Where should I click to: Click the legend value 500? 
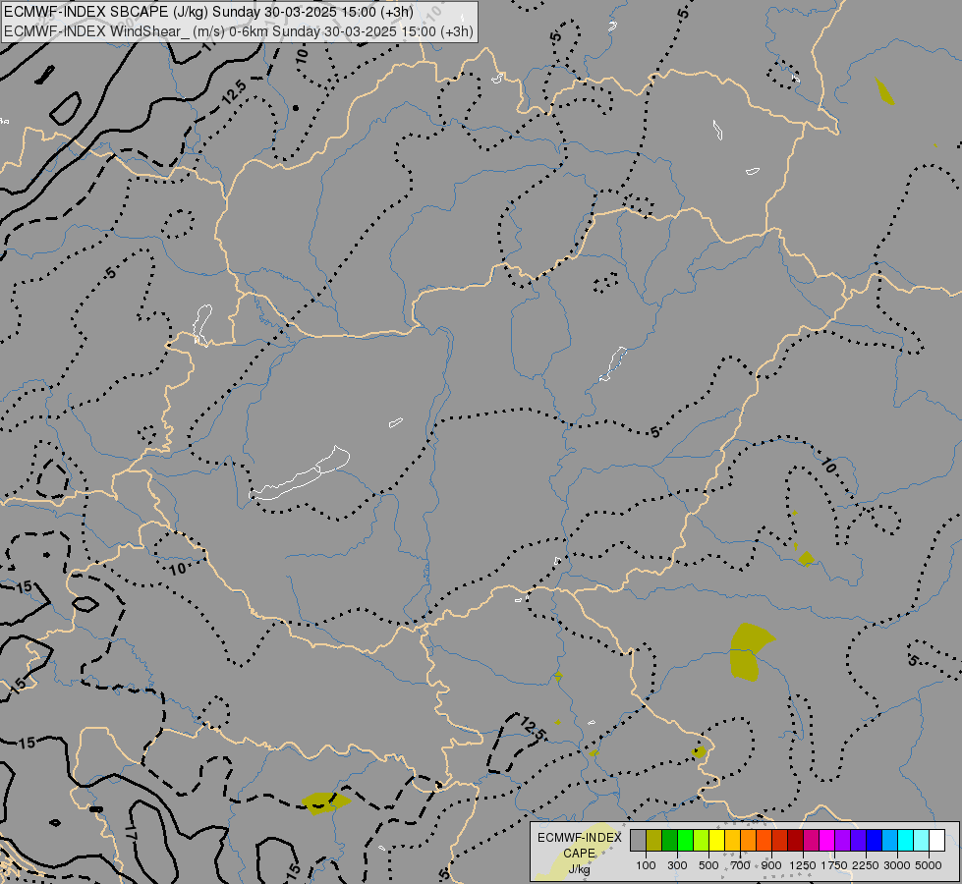pos(708,865)
